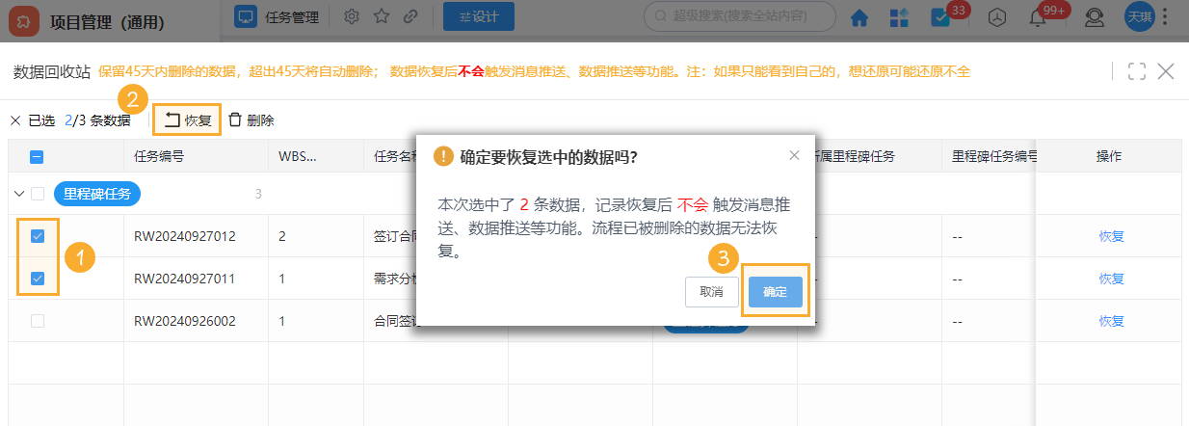Open the app grid widgets icon

coord(898,17)
